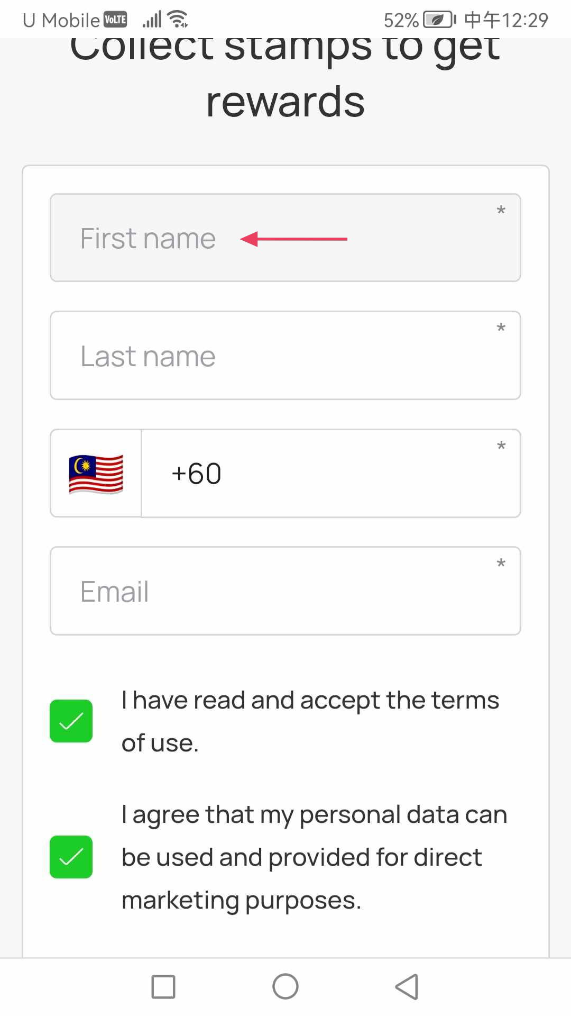The height and width of the screenshot is (1016, 571).
Task: Tap the Android back navigation triangle
Action: click(407, 987)
